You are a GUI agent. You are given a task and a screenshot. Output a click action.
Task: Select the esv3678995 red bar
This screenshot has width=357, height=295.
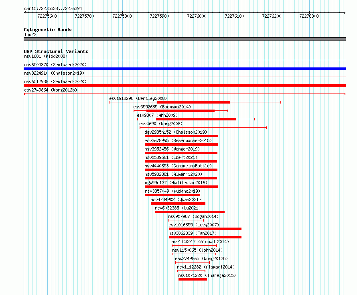(x=181, y=144)
